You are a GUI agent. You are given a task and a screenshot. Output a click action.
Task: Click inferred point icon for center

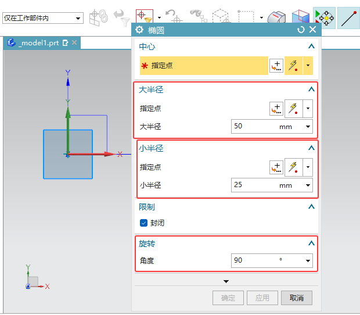[293, 66]
